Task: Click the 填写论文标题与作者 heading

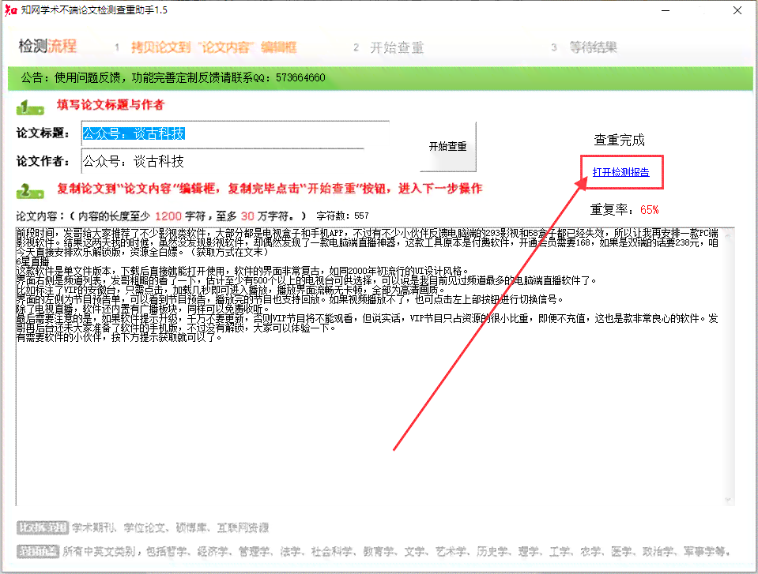Action: tap(110, 105)
